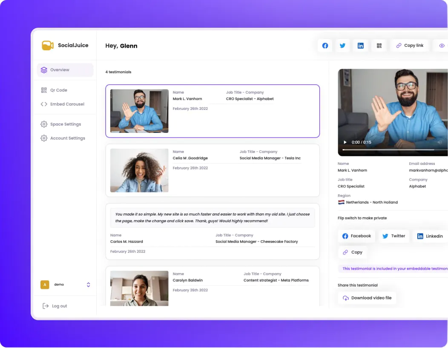The image size is (448, 348).
Task: Click the Facebook icon in top header
Action: [x=325, y=46]
